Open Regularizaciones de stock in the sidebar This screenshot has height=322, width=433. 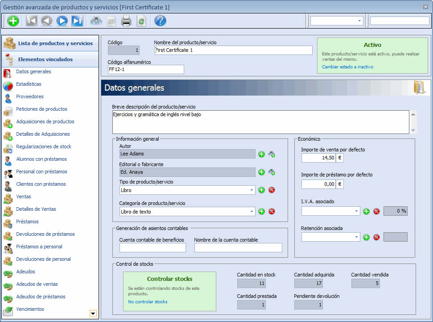click(43, 146)
